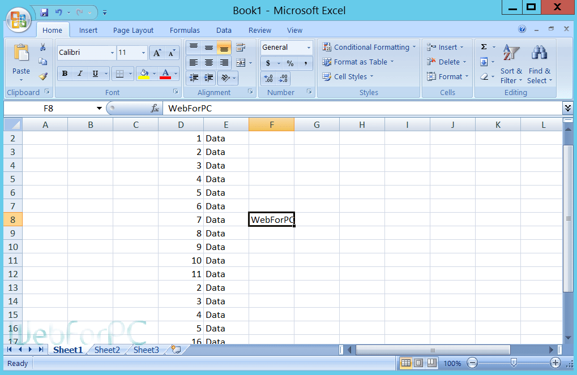Screen dimensions: 577x375
Task: Switch to the Formulas ribbon tab
Action: (x=184, y=30)
